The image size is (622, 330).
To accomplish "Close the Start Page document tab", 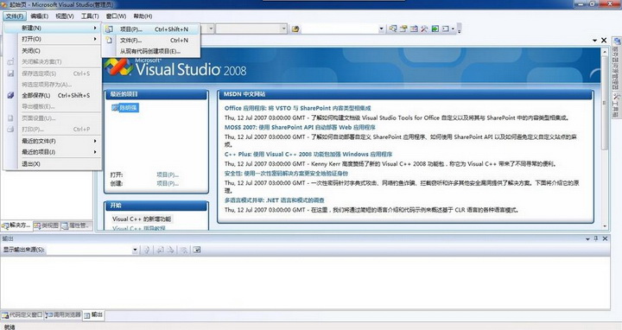I will (x=604, y=41).
